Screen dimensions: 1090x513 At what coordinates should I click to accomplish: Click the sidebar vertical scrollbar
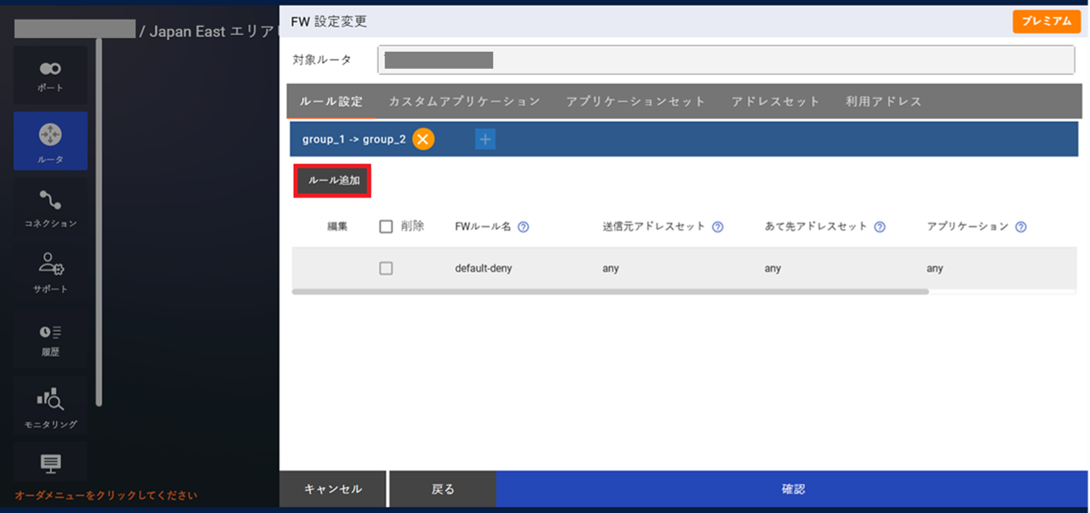pyautogui.click(x=100, y=221)
